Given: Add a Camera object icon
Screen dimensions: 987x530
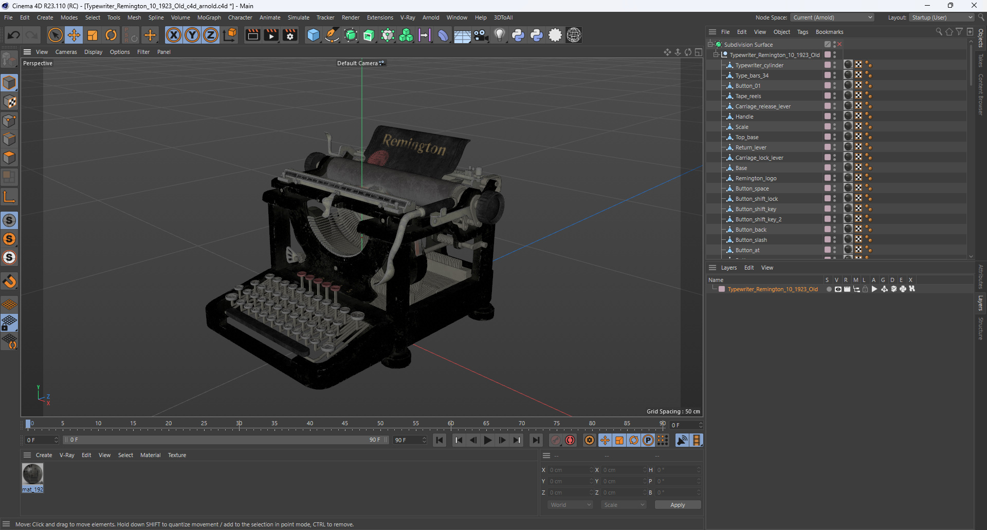Looking at the screenshot, I should 481,35.
